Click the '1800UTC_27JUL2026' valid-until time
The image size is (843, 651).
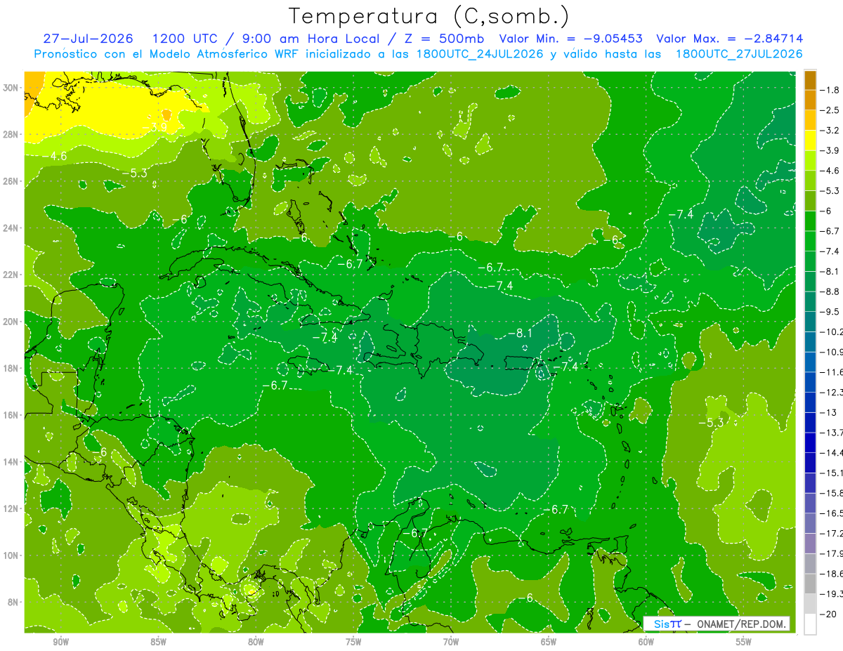(x=739, y=53)
